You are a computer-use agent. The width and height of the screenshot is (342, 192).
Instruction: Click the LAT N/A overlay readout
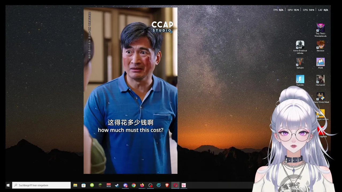(x=323, y=10)
